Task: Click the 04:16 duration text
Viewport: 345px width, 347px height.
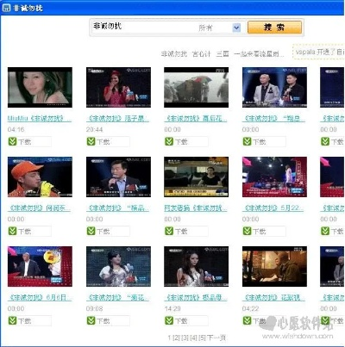Action: coord(16,130)
